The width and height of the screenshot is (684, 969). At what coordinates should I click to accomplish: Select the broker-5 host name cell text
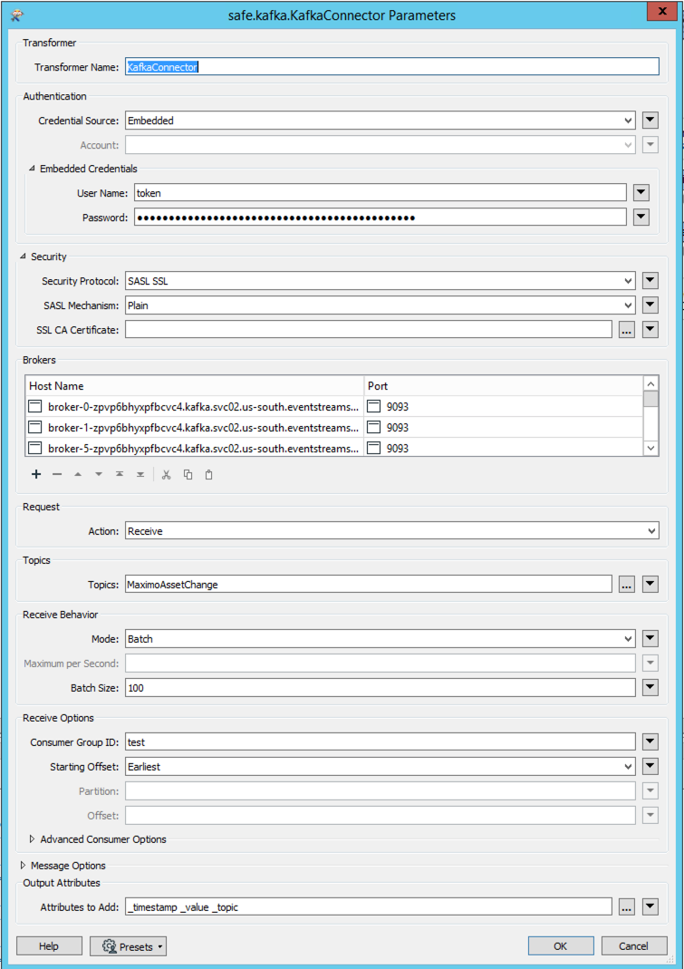coord(203,448)
